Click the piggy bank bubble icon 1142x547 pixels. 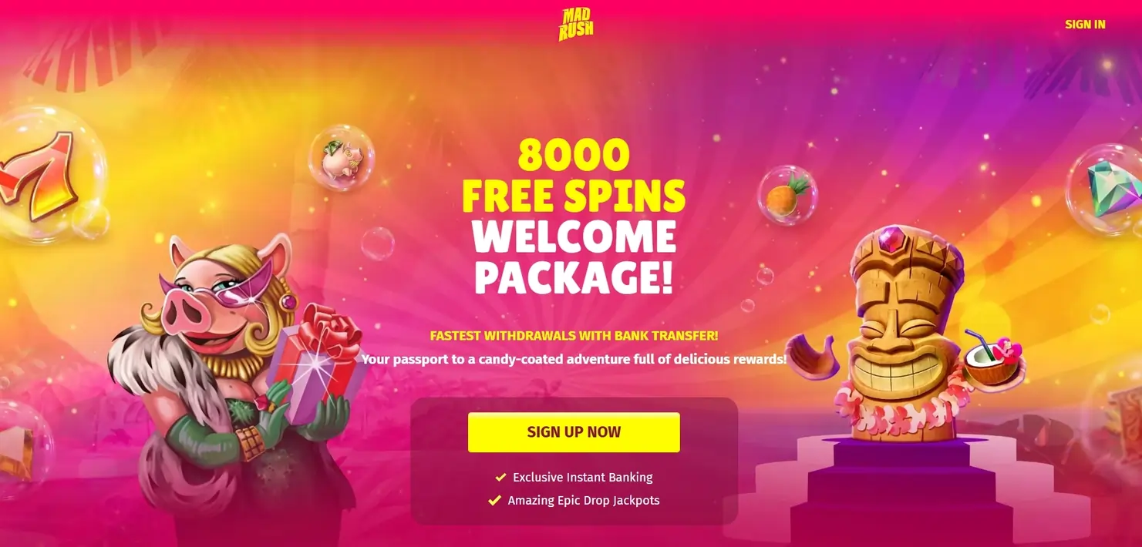click(342, 158)
